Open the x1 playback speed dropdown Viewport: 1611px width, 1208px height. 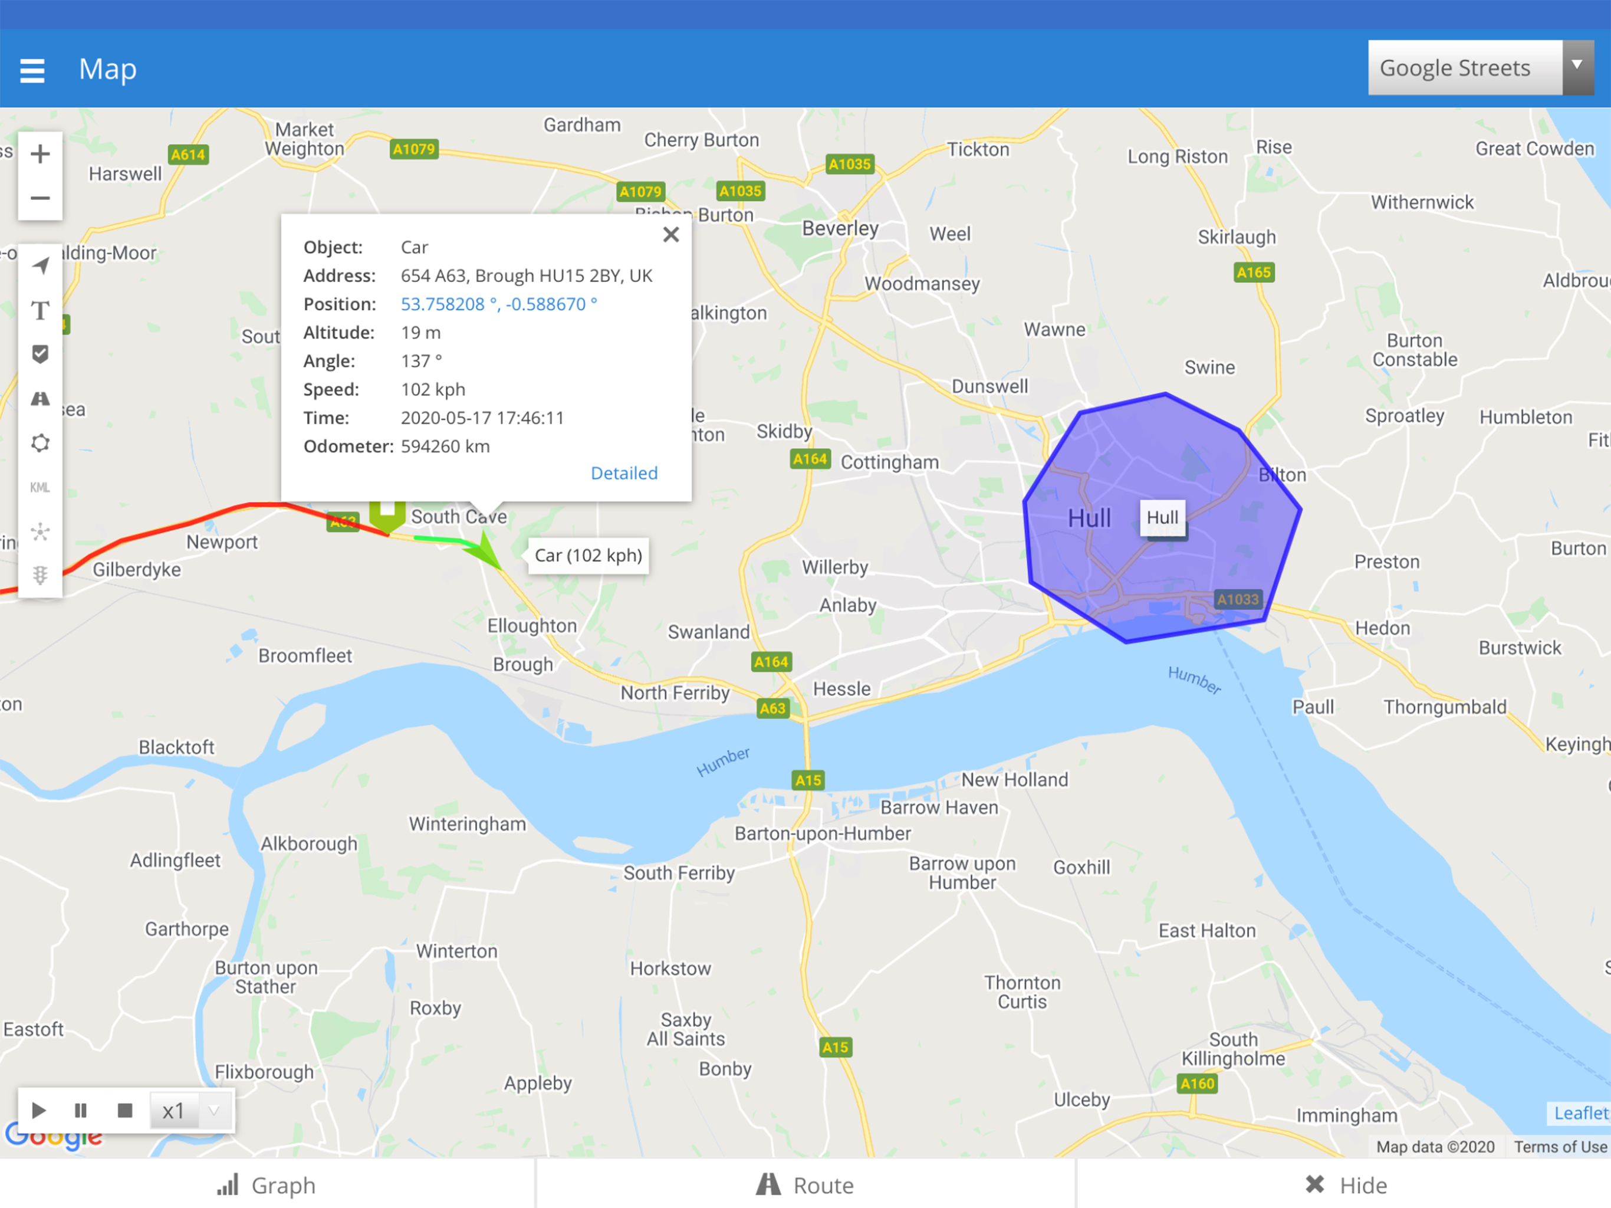coord(192,1110)
